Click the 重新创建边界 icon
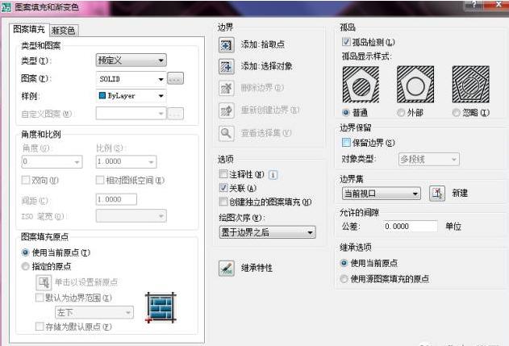509x346 pixels. click(226, 110)
